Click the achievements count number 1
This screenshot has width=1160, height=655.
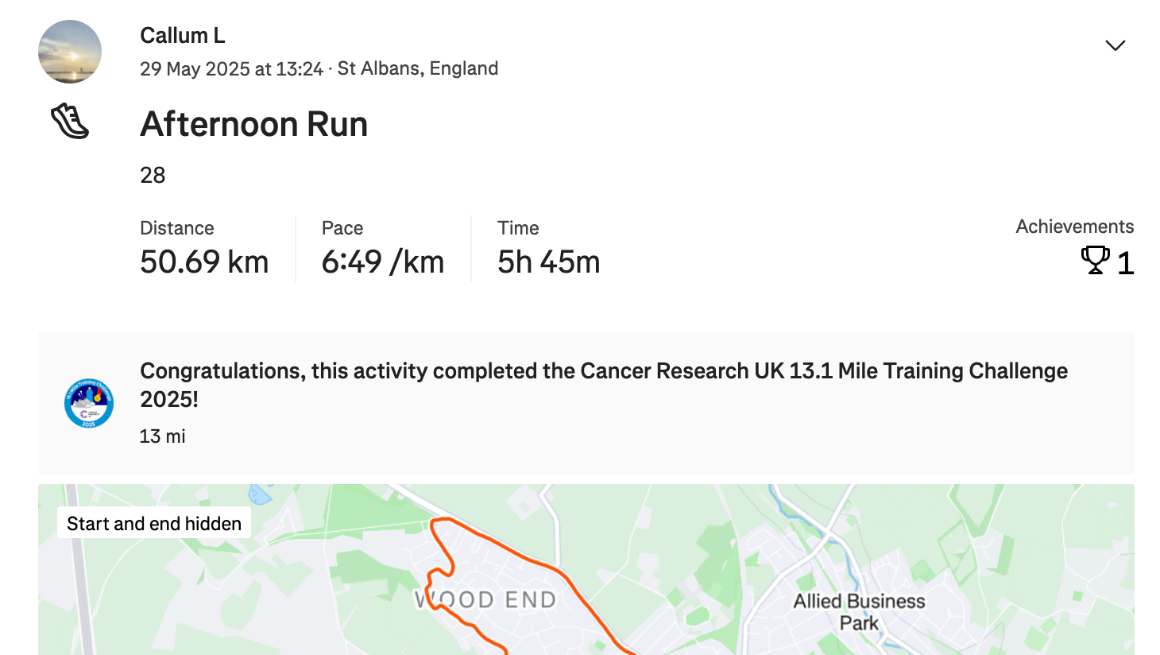coord(1125,263)
